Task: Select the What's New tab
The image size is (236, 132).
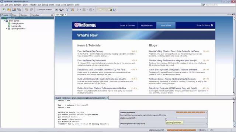Action: click(x=166, y=25)
